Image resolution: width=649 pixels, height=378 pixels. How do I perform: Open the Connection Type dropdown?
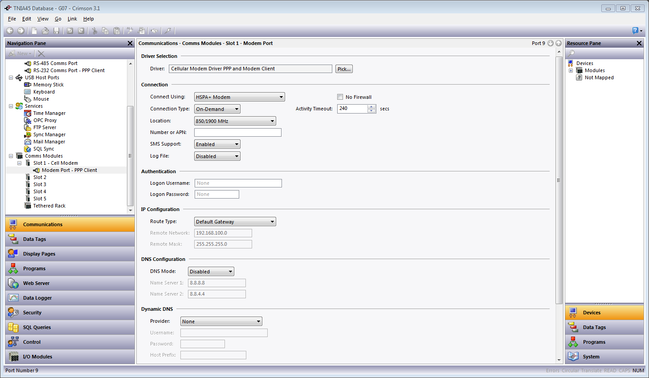click(217, 109)
